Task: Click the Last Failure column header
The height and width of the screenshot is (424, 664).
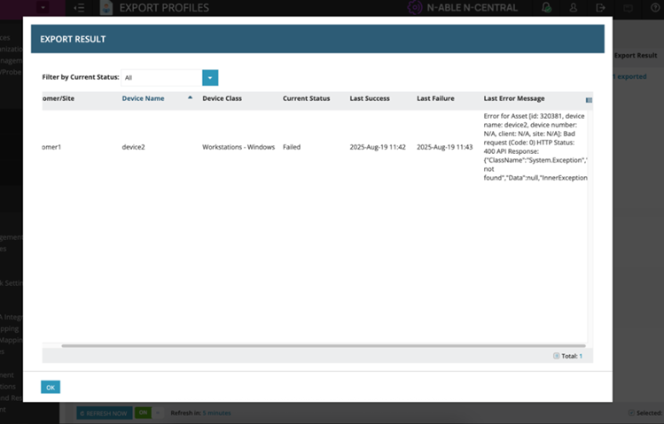Action: 435,98
